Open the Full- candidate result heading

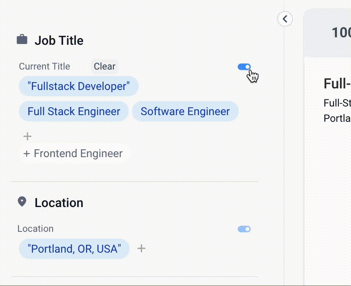337,84
